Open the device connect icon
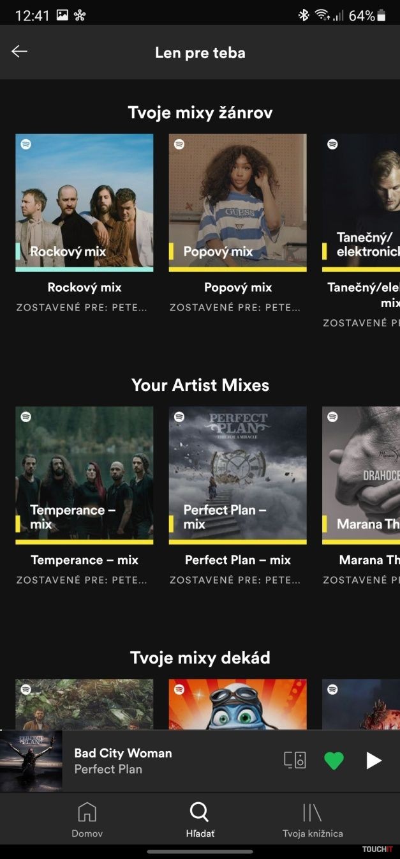 (x=295, y=760)
